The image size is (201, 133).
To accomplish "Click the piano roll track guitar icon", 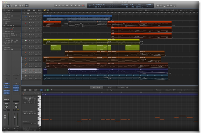I will tap(24, 94).
